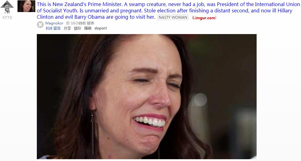Open the 留言 label of the comment count
The width and height of the screenshot is (301, 161).
[57, 28]
